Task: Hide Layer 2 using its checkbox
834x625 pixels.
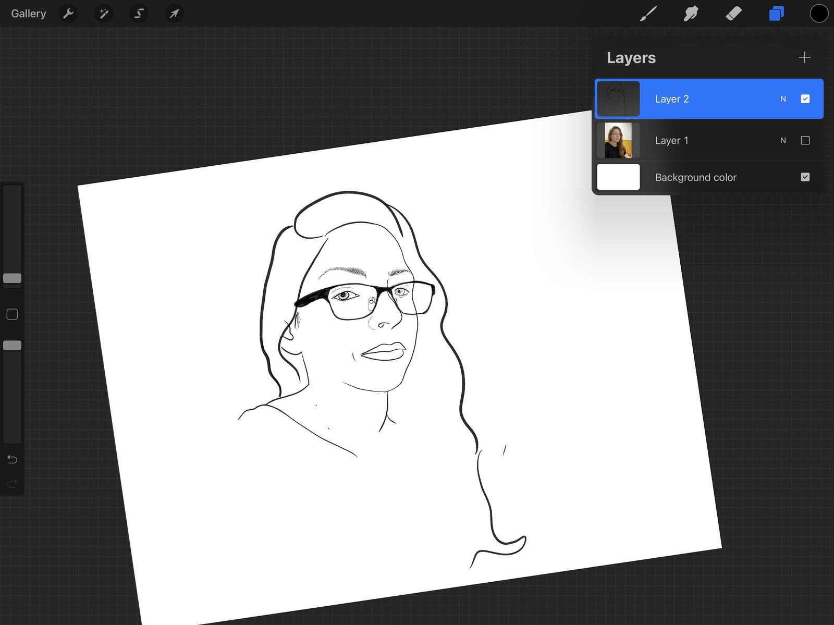Action: [805, 99]
